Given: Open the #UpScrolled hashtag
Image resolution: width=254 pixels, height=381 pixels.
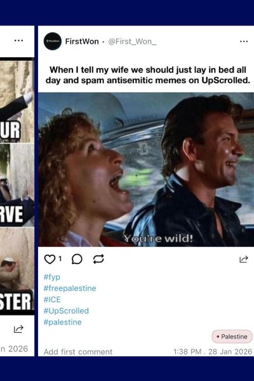Looking at the screenshot, I should click(66, 311).
